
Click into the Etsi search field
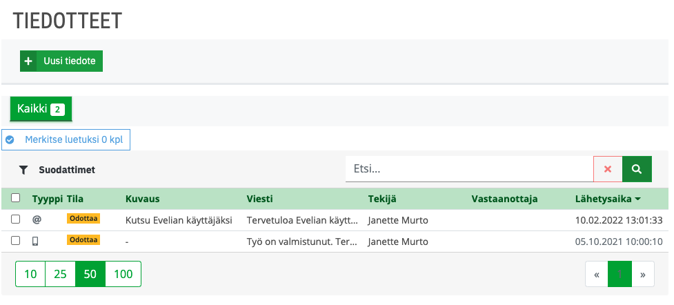point(469,168)
